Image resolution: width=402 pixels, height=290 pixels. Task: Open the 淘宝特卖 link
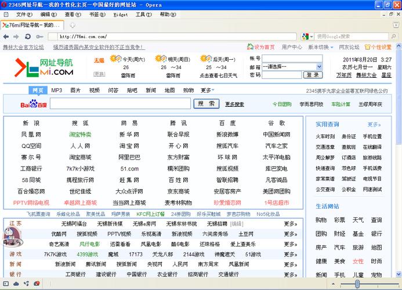click(x=80, y=135)
